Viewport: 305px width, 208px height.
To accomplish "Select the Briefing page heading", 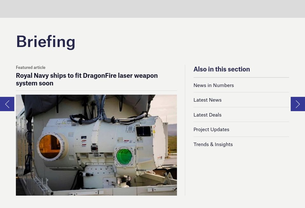I will click(46, 41).
